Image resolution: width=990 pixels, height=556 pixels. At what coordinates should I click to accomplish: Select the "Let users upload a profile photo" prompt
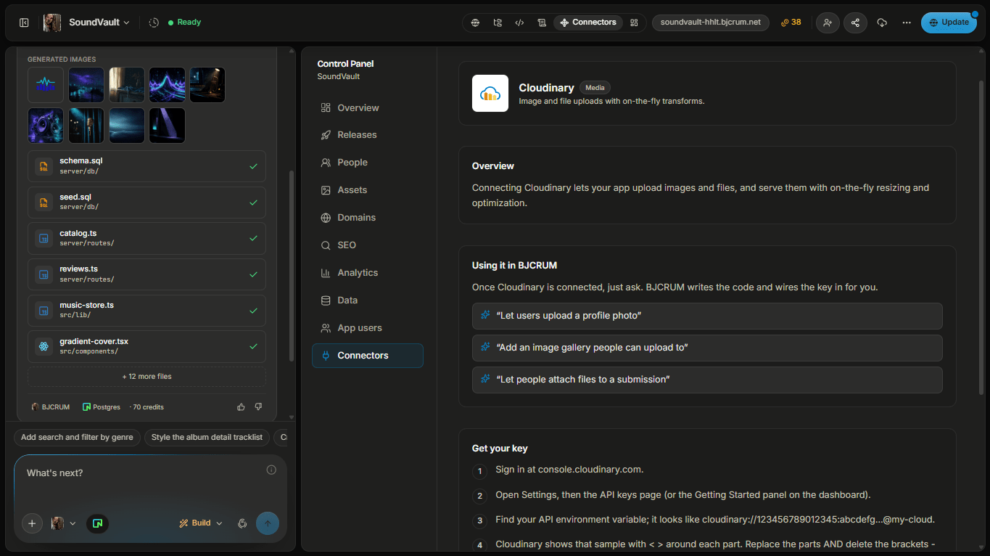707,316
